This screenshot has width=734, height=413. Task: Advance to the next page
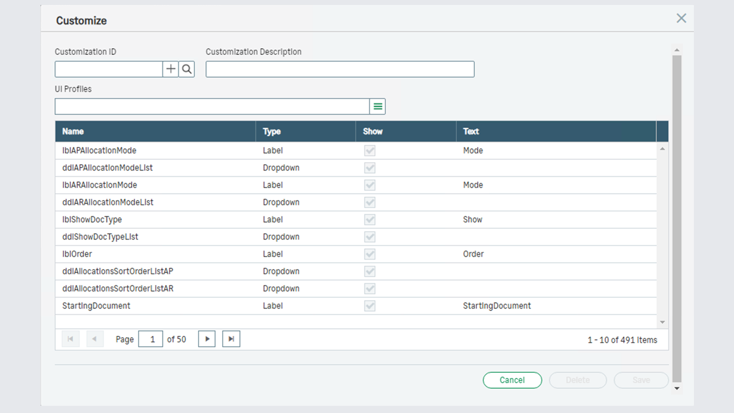(206, 339)
